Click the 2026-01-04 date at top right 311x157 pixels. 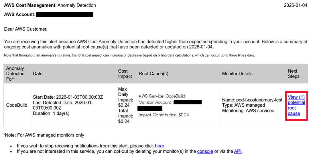[295, 5]
